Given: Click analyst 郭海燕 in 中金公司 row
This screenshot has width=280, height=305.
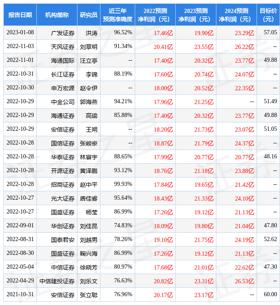Looking at the screenshot, I should [89, 102].
